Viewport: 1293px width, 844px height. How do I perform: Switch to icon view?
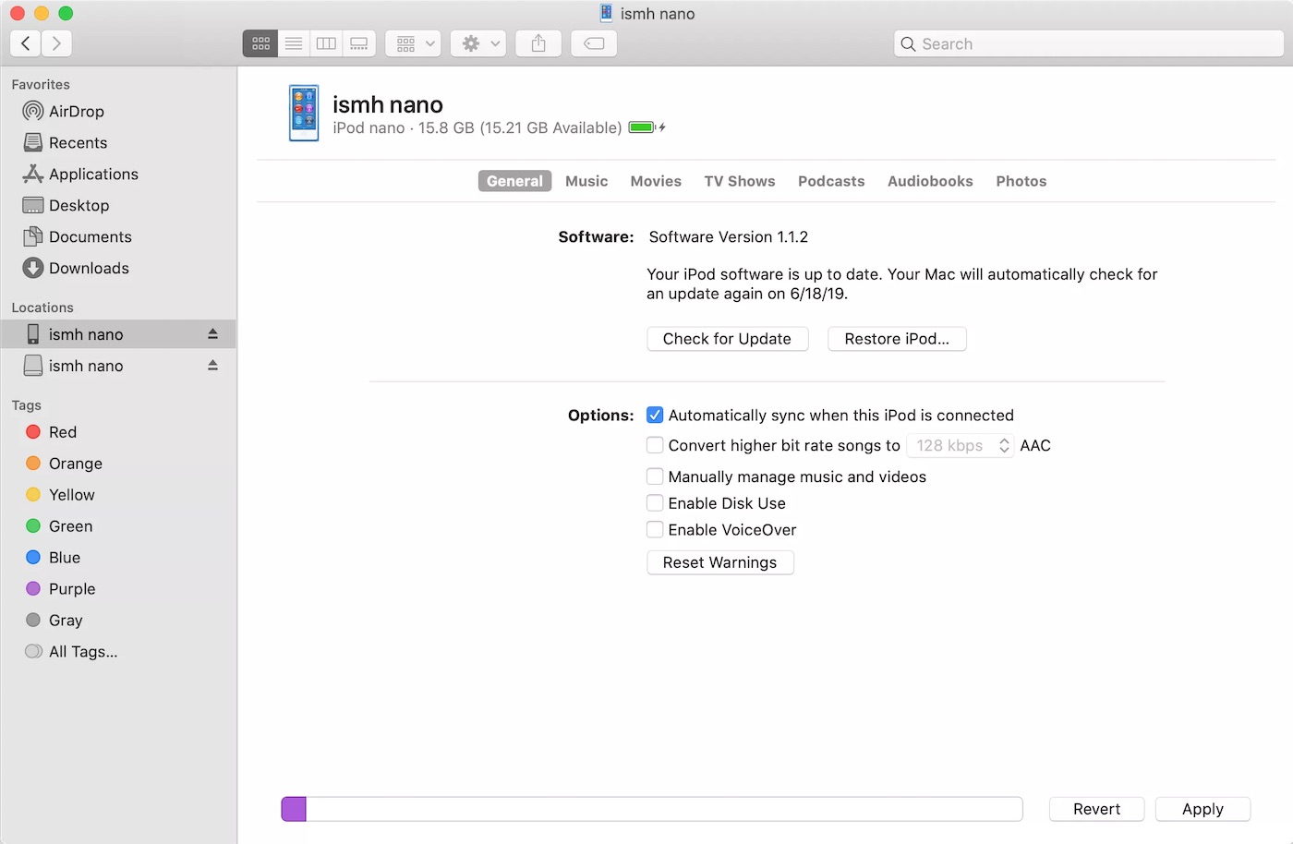[x=260, y=43]
